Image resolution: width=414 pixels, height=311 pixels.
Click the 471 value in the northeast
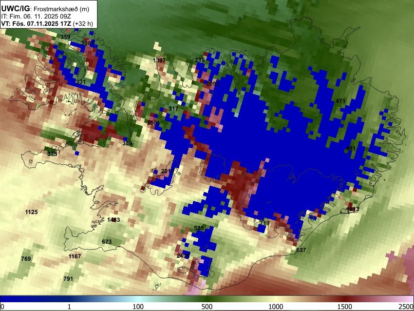[340, 101]
